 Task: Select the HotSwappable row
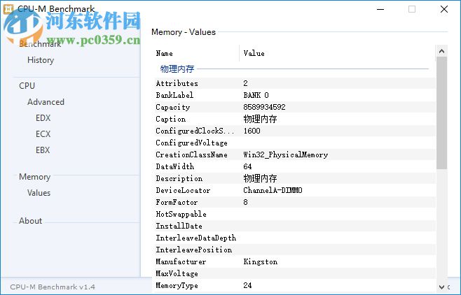pyautogui.click(x=295, y=214)
